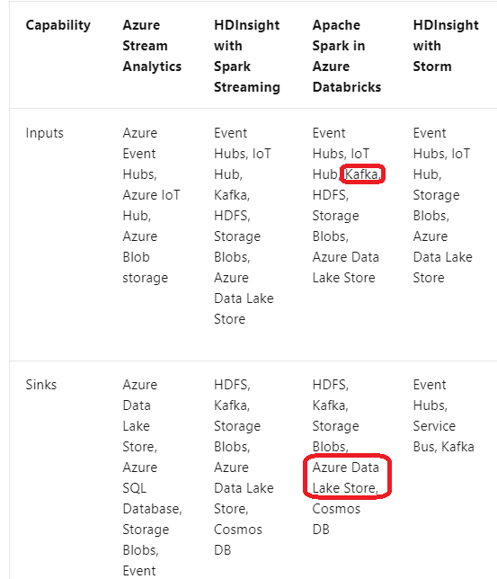Select the HDInsight with Spark Streaming header

246,56
